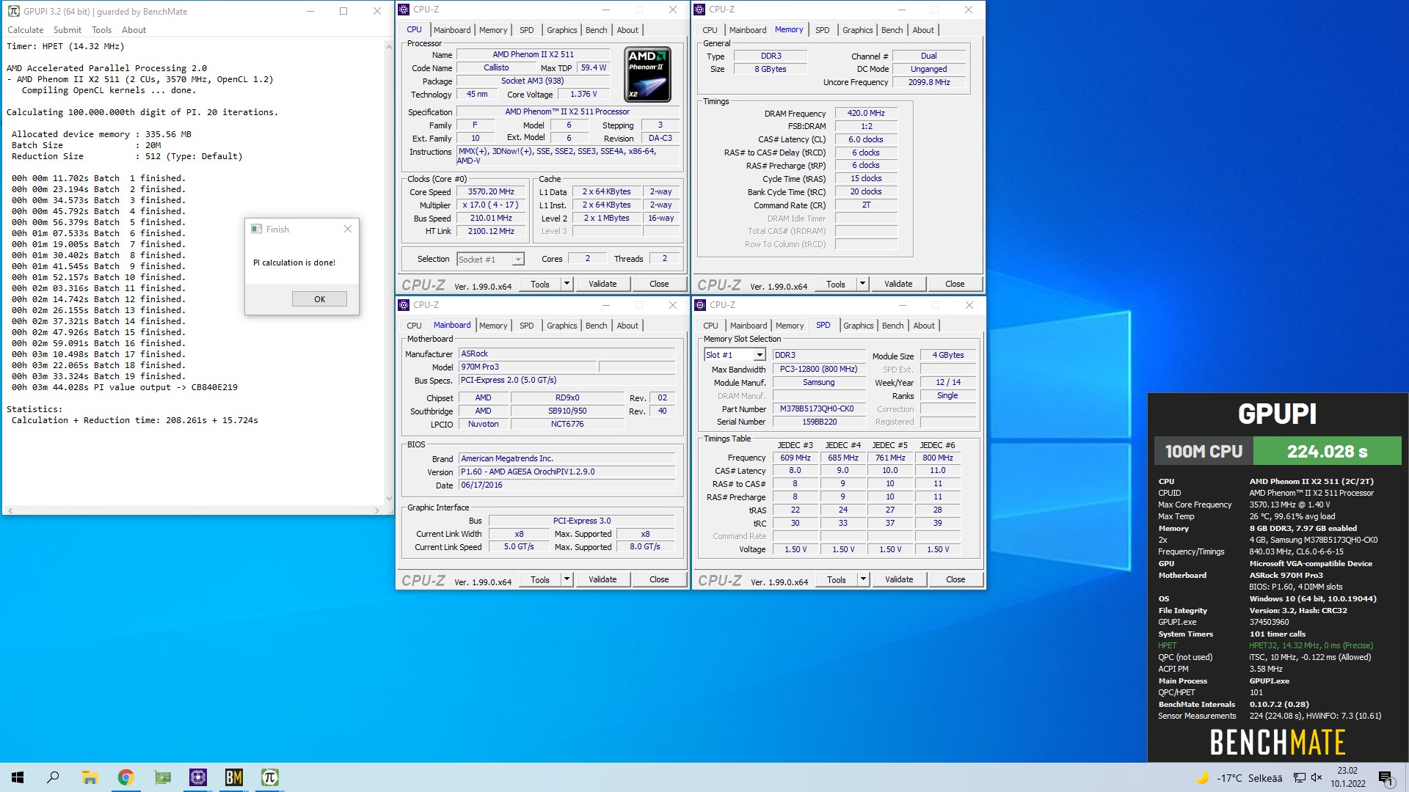1409x792 pixels.
Task: Click Close button in Memory window
Action: tap(955, 284)
